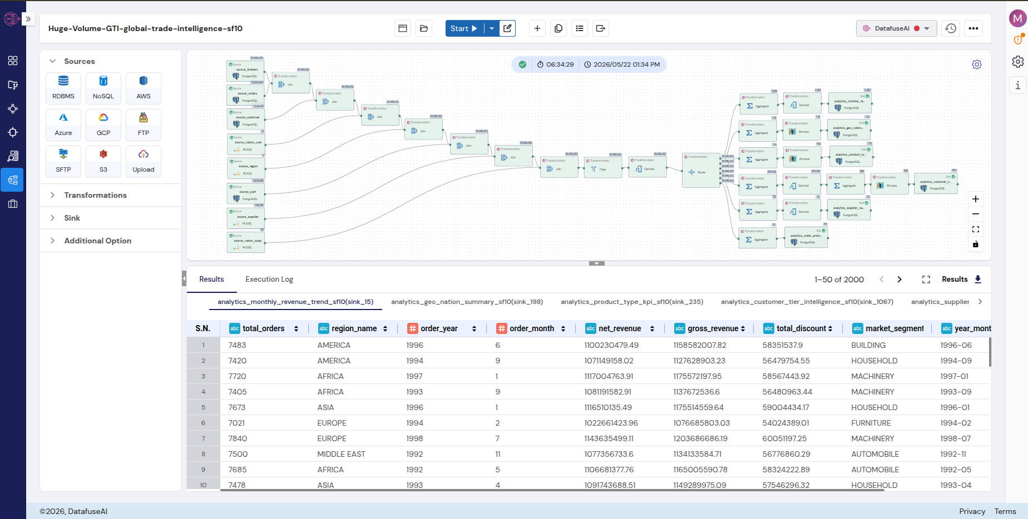Open the user profile avatar M

pos(1017,18)
